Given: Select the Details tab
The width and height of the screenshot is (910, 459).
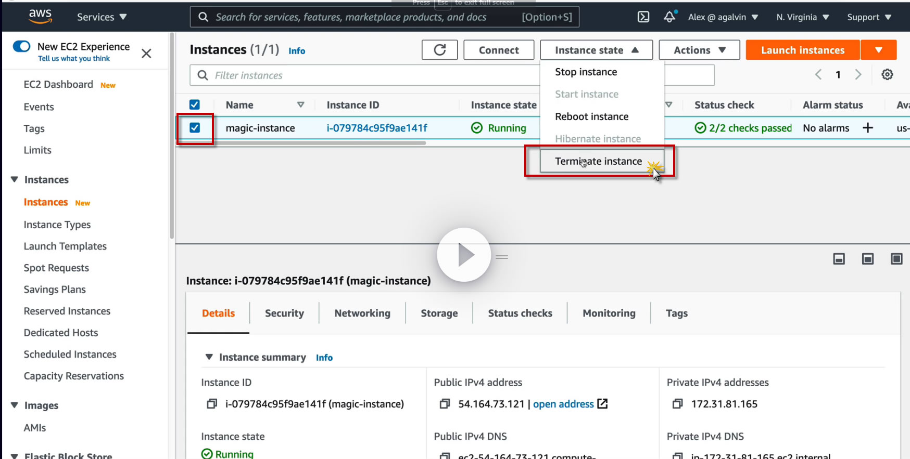Looking at the screenshot, I should click(x=218, y=313).
